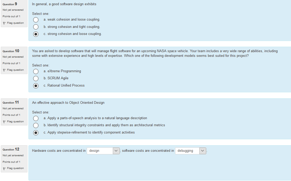This screenshot has width=291, height=181.
Task: Click the 'Identify structural integrity constraints' answer label
Action: click(x=104, y=125)
